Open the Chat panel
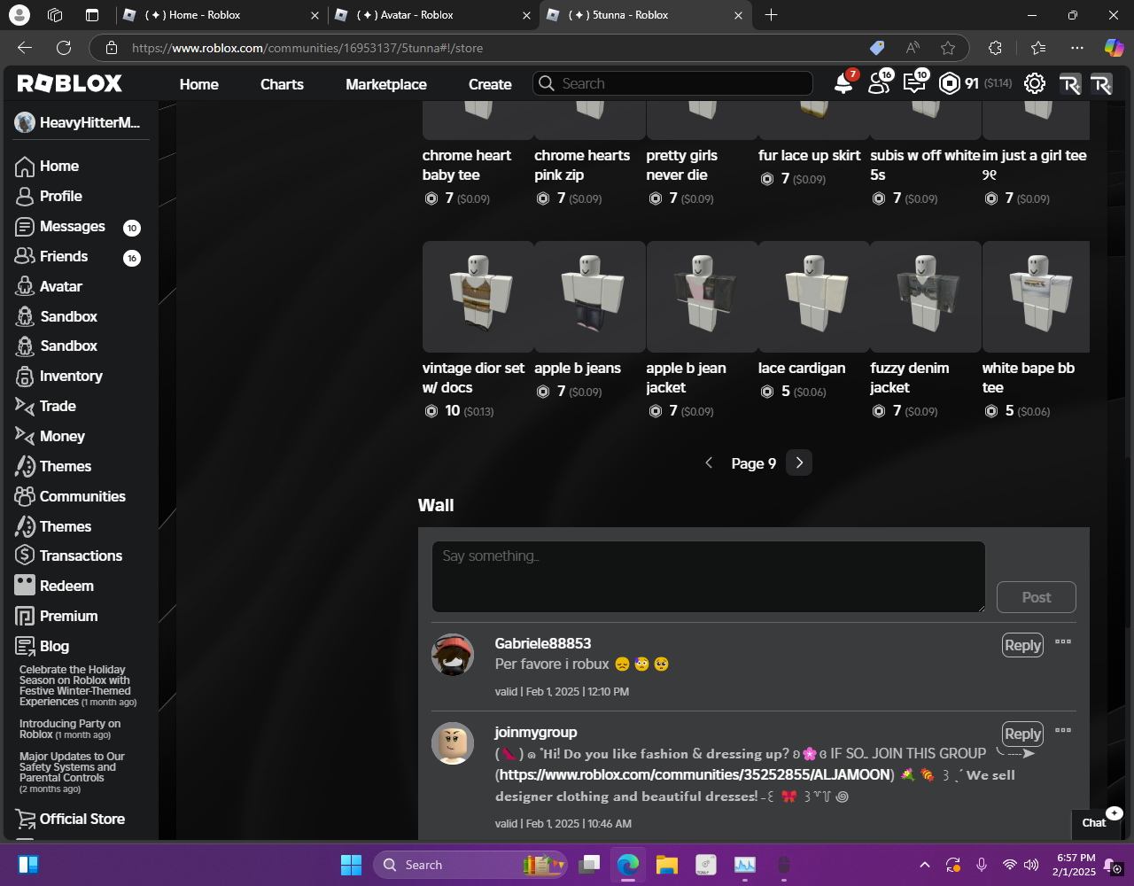This screenshot has width=1134, height=886. pyautogui.click(x=1097, y=822)
